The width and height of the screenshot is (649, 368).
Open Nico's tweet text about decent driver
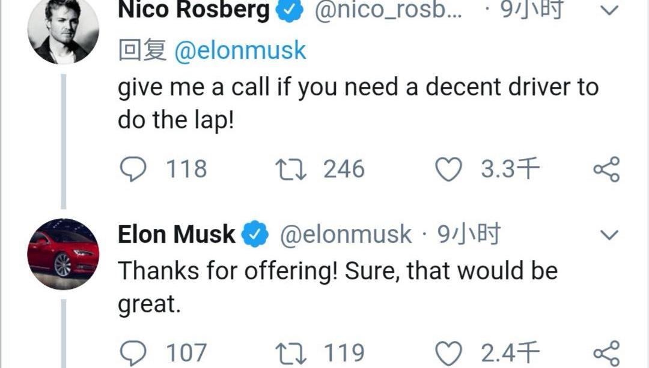[358, 104]
